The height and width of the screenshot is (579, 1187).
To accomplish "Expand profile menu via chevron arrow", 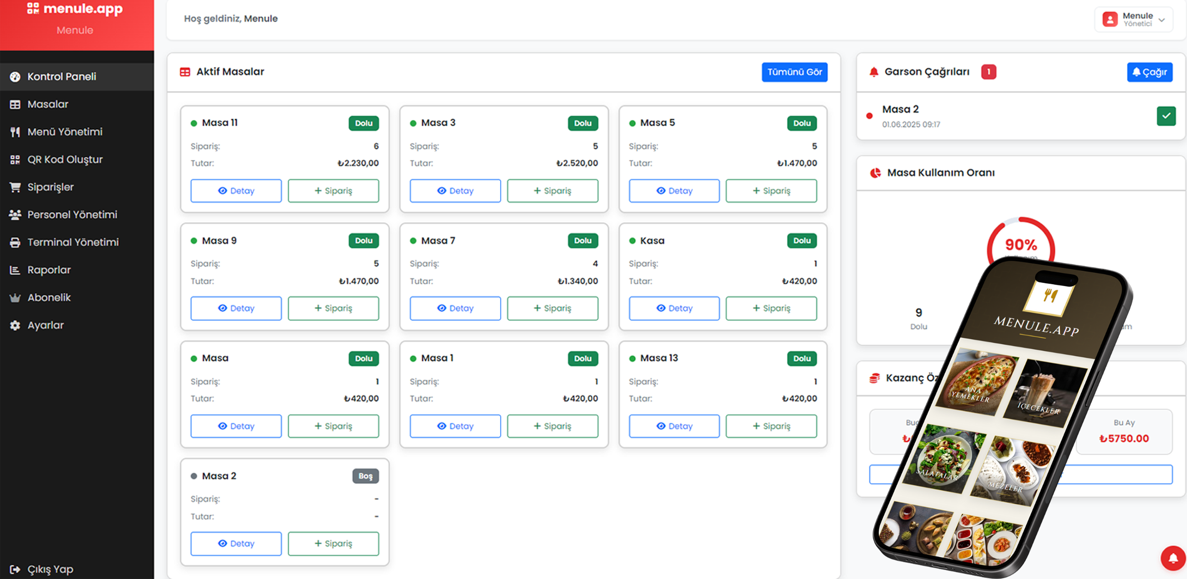I will tap(1162, 20).
